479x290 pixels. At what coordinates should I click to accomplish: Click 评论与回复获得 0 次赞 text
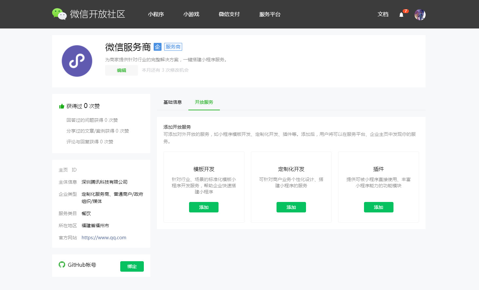[x=90, y=142]
